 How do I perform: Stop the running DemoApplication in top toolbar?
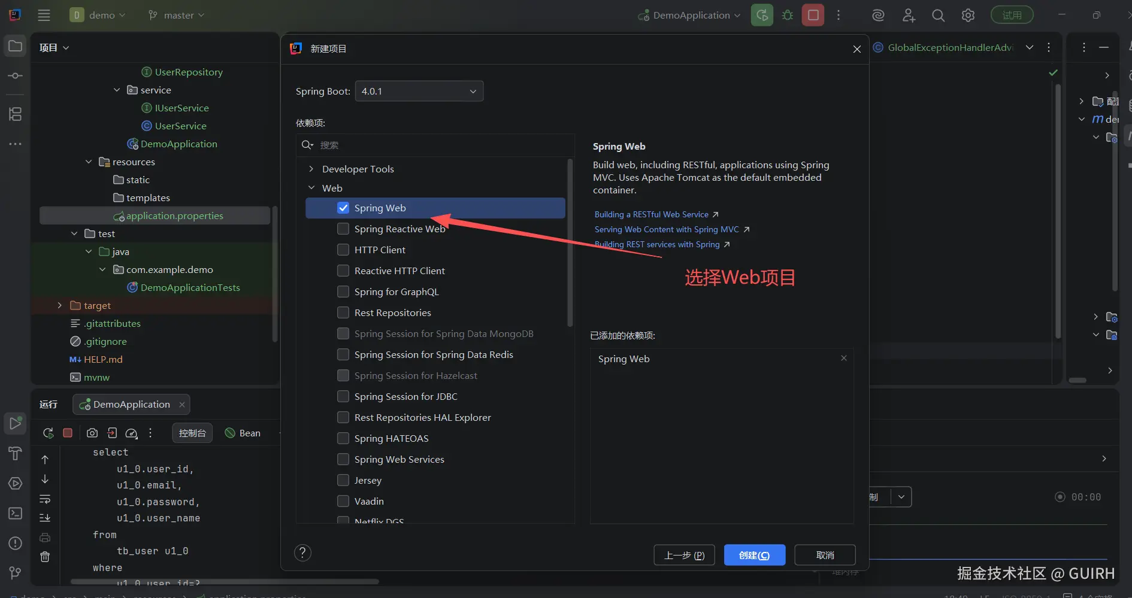point(813,16)
